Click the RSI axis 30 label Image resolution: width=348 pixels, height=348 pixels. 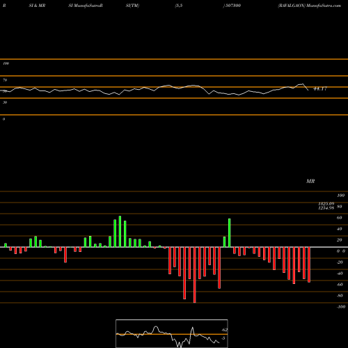coord(5,102)
